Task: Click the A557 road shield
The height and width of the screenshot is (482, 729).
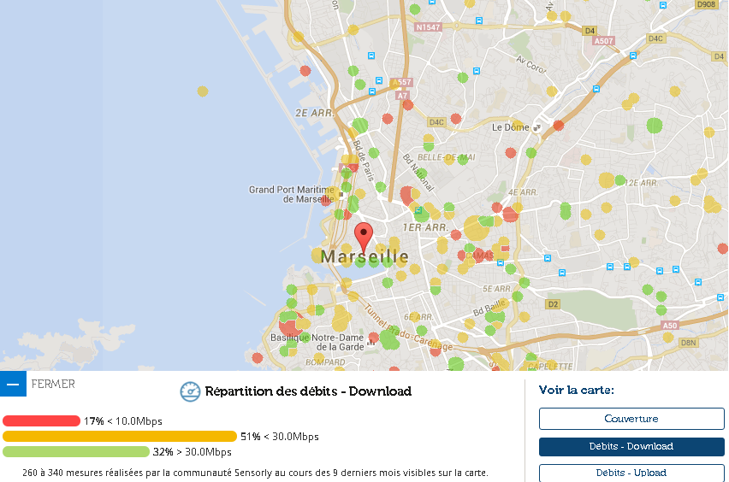Action: point(401,83)
